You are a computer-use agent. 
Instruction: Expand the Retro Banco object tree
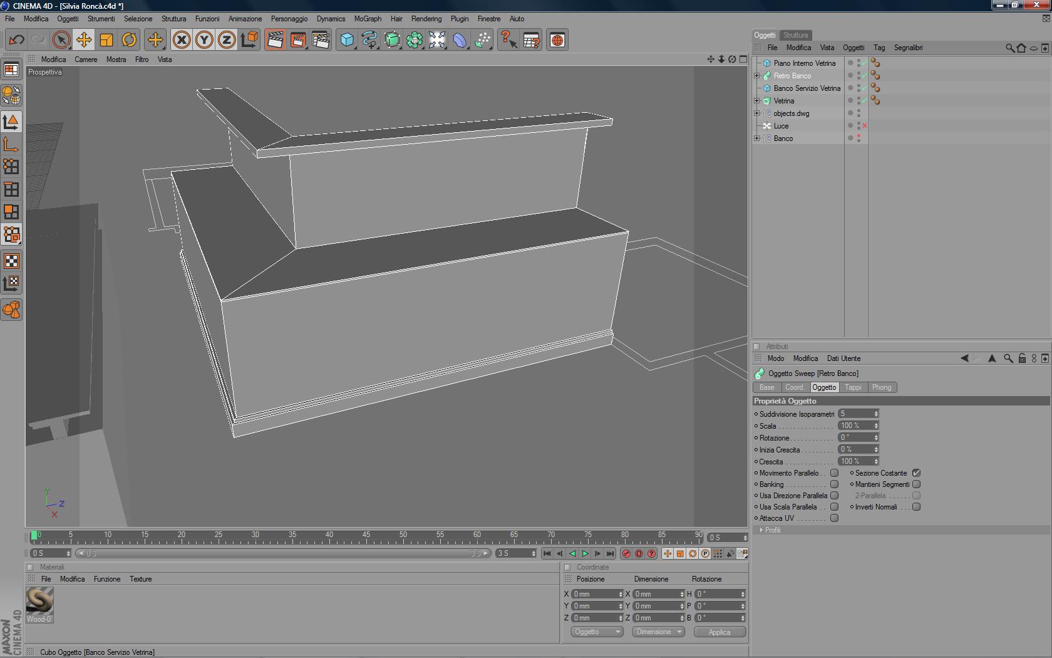(757, 76)
